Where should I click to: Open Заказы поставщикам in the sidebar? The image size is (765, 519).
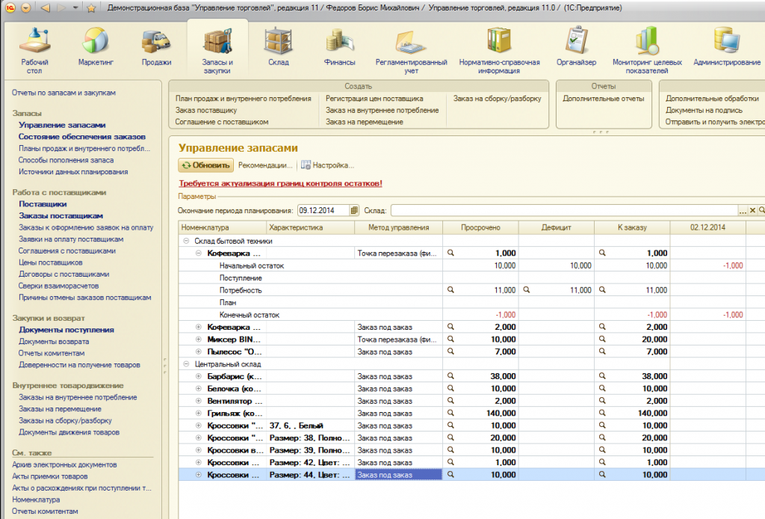61,216
